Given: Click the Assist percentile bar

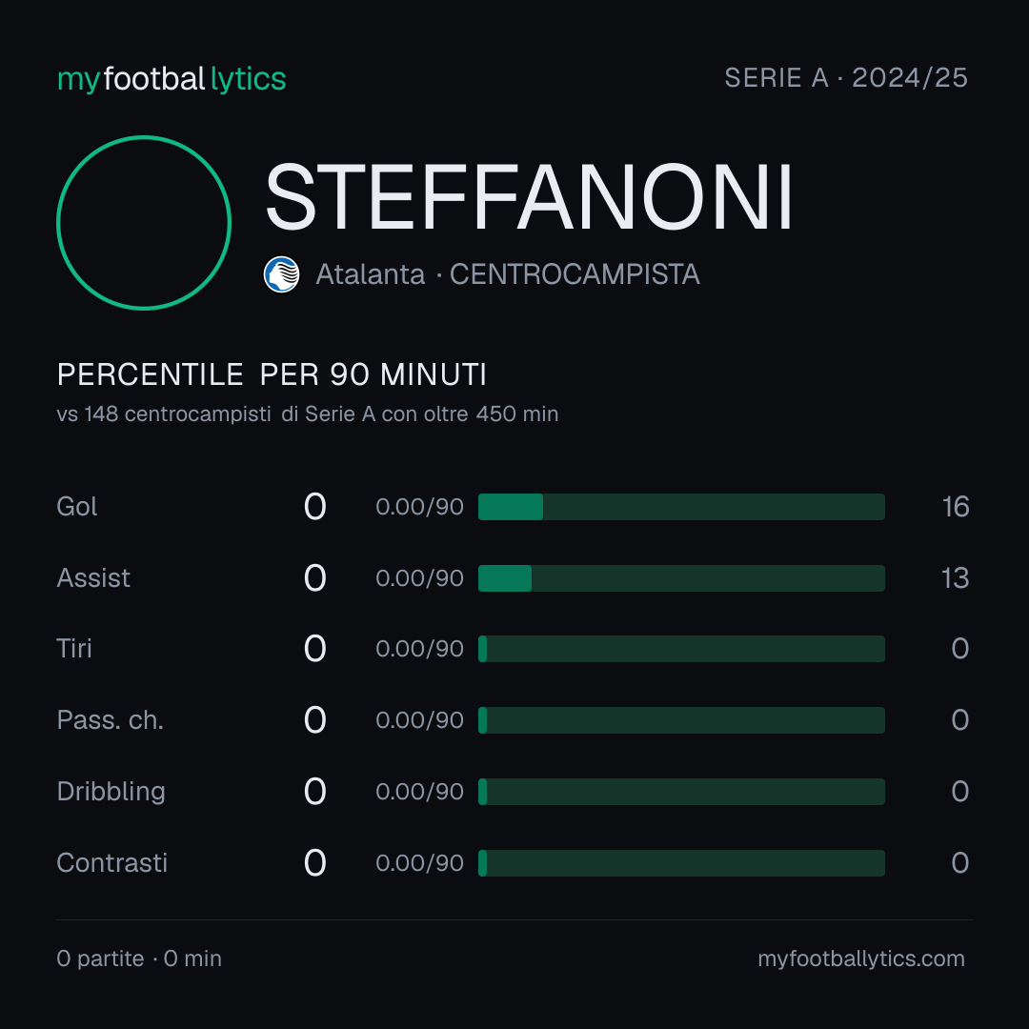Looking at the screenshot, I should 681,578.
